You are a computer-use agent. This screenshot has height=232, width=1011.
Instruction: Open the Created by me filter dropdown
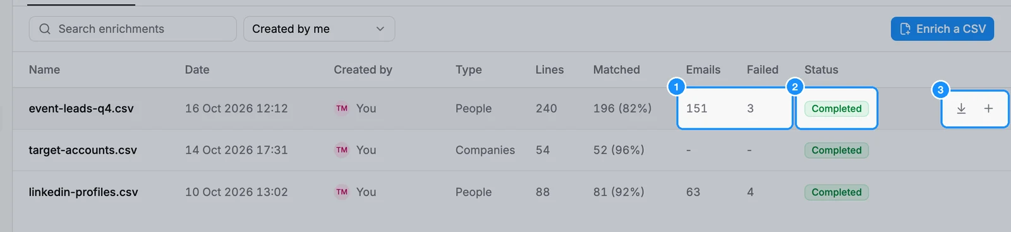pos(319,29)
